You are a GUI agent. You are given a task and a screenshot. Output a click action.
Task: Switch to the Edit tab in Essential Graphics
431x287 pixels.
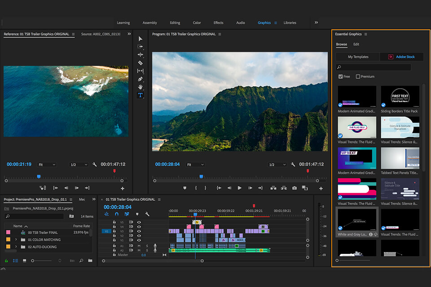[357, 44]
